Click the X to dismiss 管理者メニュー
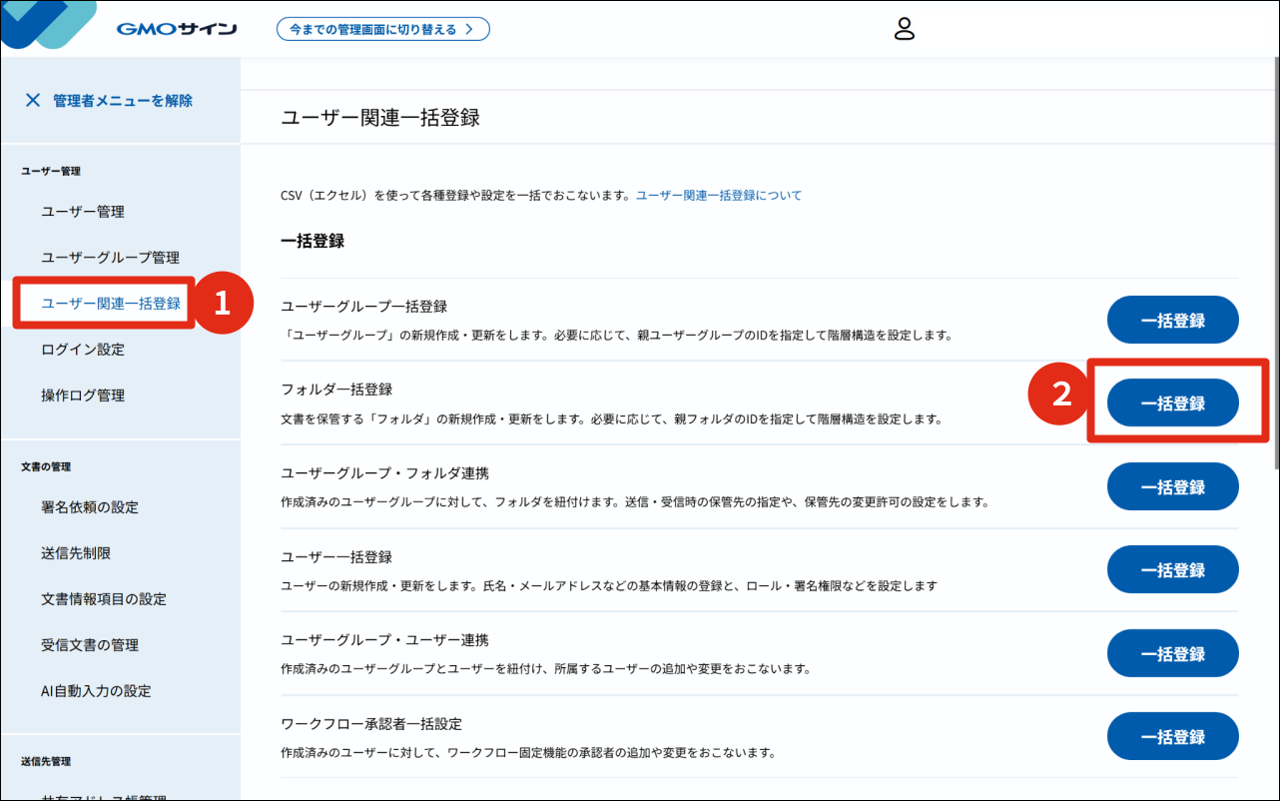The image size is (1280, 801). click(33, 99)
